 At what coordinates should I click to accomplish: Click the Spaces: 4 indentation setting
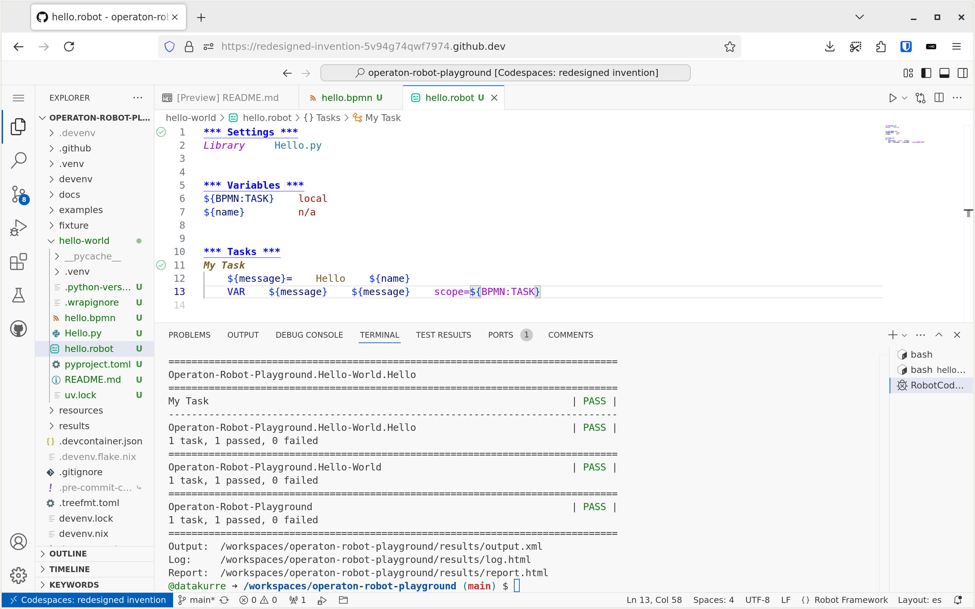click(713, 600)
